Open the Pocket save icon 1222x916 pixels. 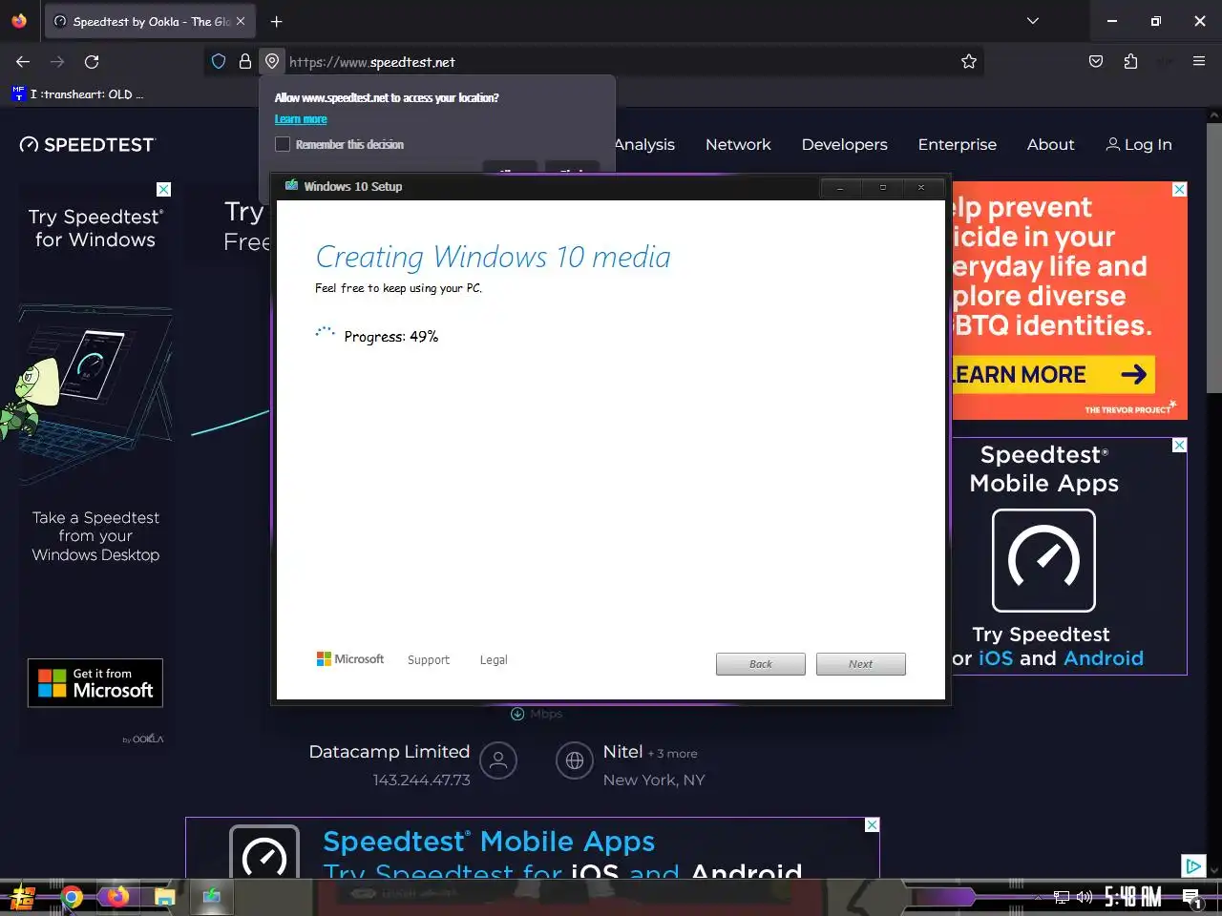(x=1096, y=62)
